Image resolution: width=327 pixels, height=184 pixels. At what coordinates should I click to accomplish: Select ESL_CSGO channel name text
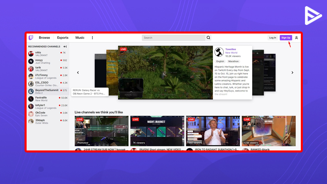point(42,83)
